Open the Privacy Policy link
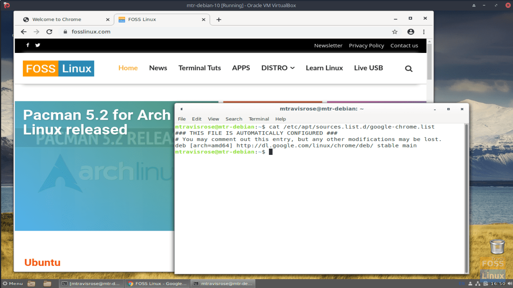This screenshot has height=288, width=513. point(367,45)
